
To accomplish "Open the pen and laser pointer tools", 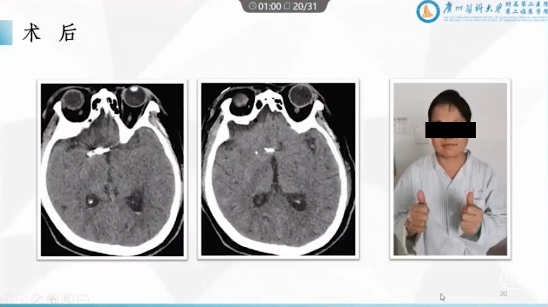I will pos(36,299).
